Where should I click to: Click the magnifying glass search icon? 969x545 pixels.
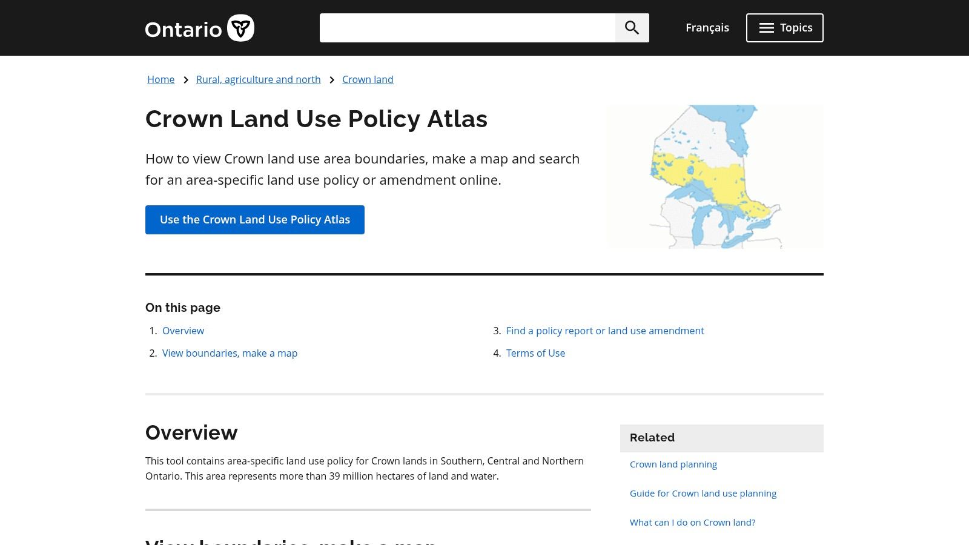tap(632, 28)
